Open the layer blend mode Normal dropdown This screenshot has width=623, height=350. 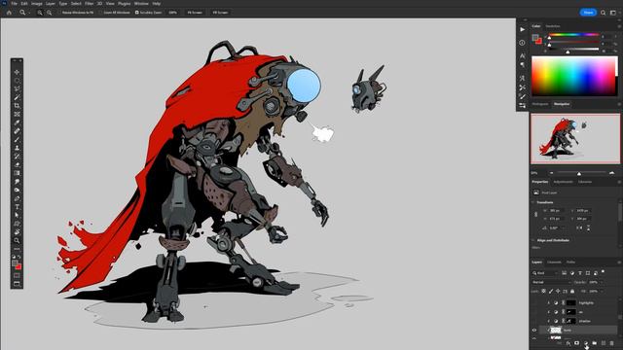[551, 282]
